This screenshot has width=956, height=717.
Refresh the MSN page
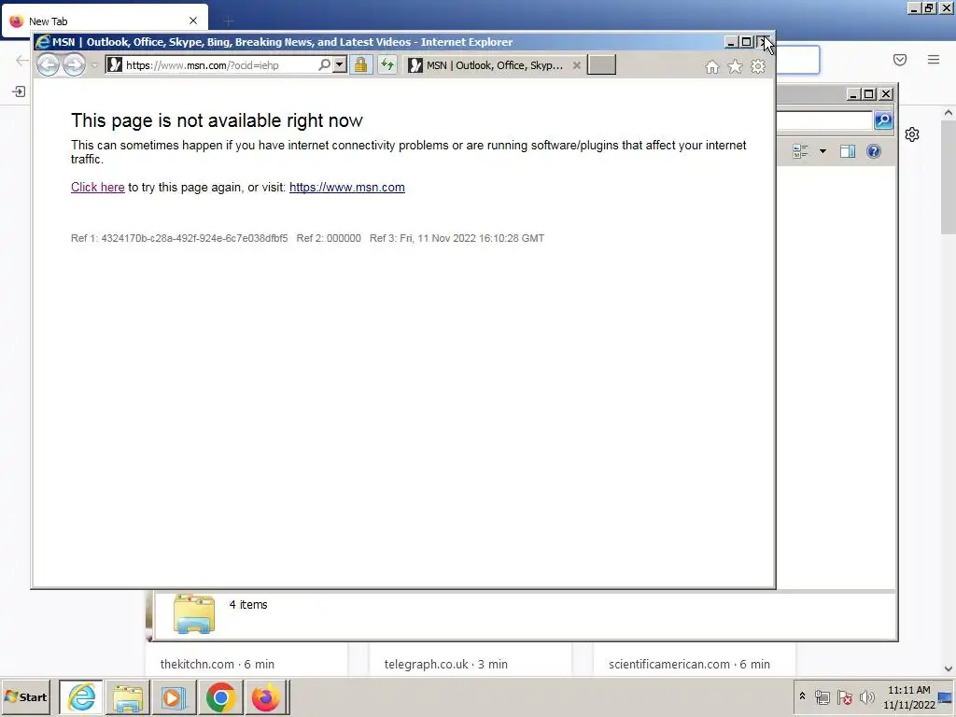tap(387, 64)
